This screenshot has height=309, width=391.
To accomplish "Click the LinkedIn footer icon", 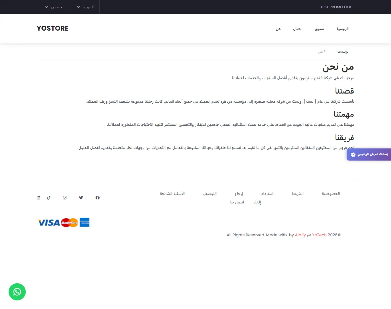I will [38, 198].
